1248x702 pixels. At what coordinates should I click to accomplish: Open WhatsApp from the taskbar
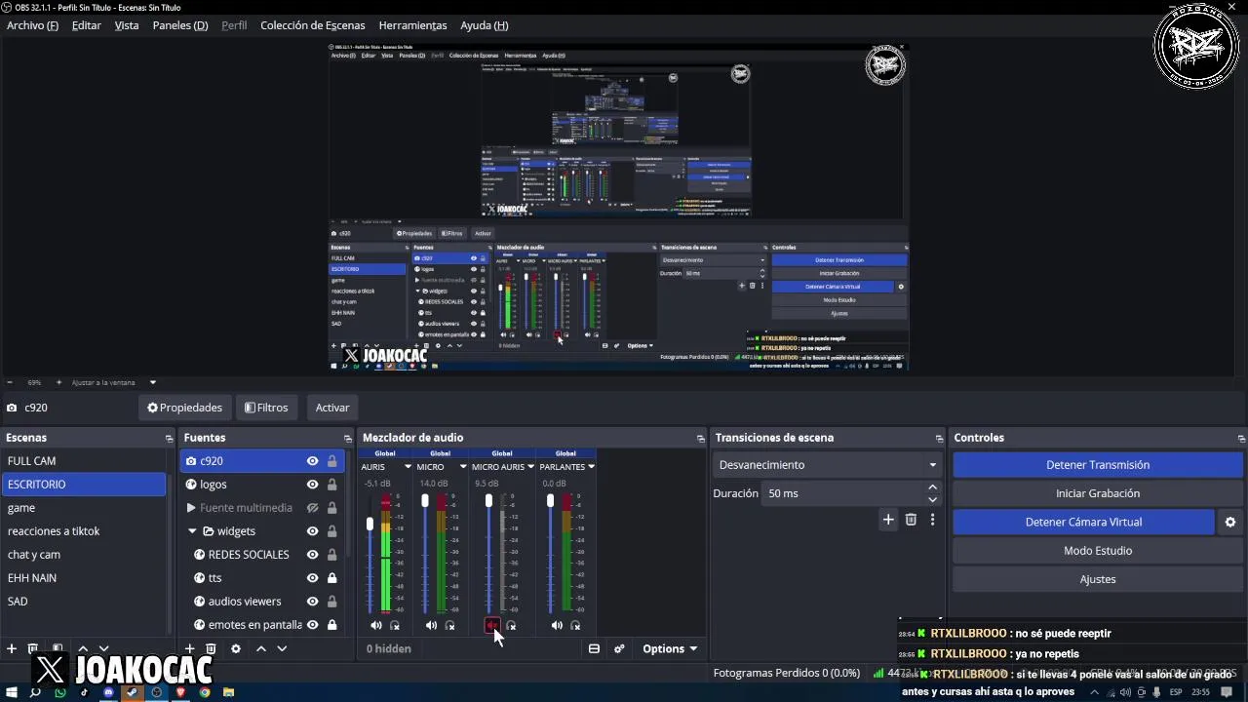point(60,692)
